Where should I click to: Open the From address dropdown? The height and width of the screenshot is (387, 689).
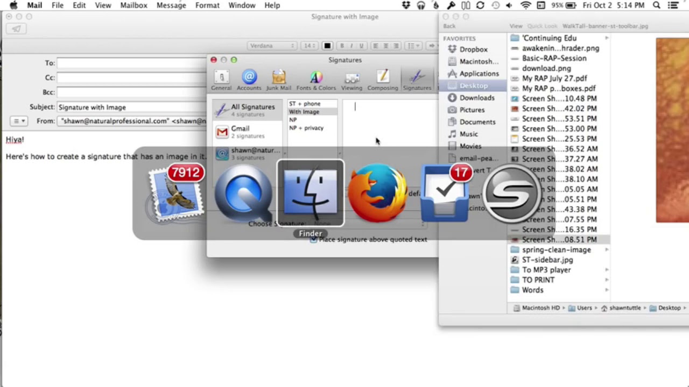[x=132, y=121]
